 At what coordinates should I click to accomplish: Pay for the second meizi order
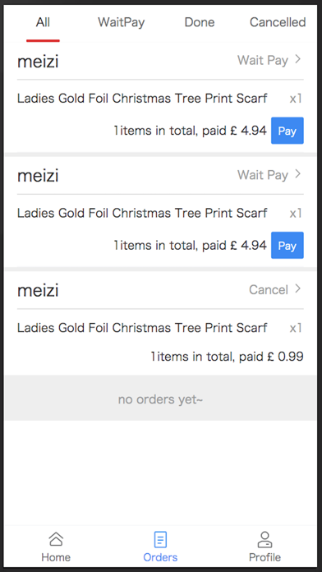click(x=287, y=245)
